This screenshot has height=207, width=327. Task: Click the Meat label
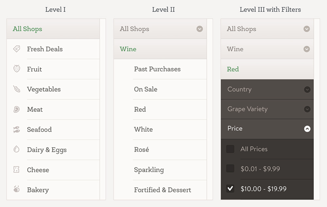(35, 110)
